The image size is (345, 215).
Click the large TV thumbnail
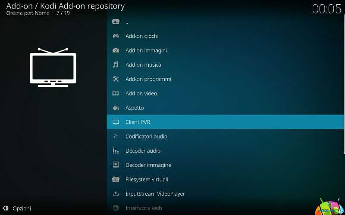tap(53, 68)
